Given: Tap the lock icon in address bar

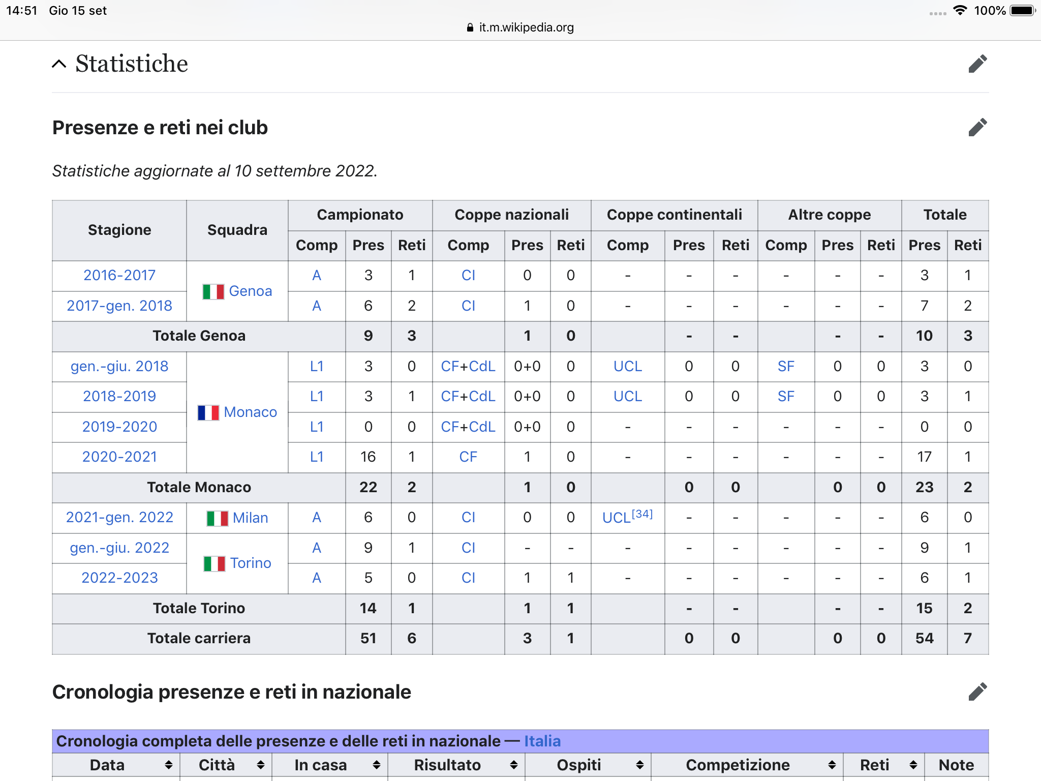Looking at the screenshot, I should pyautogui.click(x=470, y=27).
